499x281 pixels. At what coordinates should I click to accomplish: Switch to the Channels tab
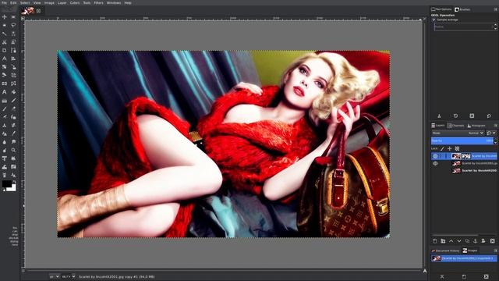coord(455,126)
